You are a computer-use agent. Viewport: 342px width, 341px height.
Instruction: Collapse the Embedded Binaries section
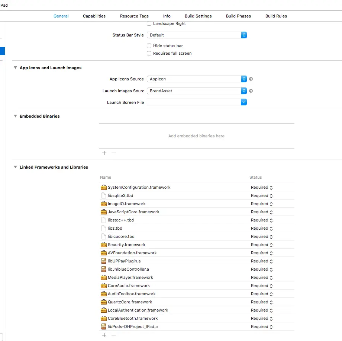15,116
